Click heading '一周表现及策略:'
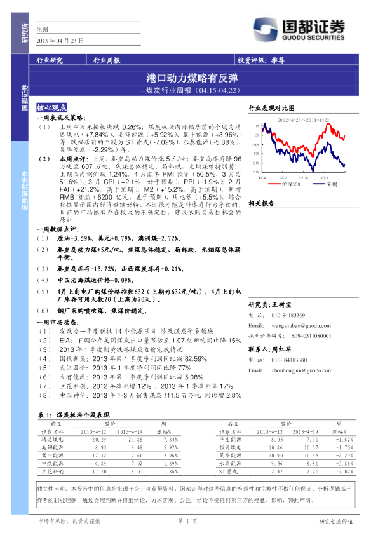The width and height of the screenshot is (378, 535). point(61,118)
